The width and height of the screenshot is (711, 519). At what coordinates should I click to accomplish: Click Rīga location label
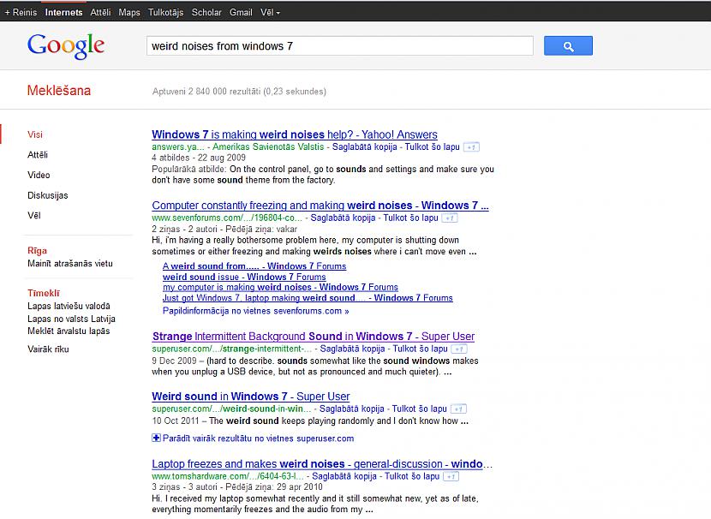(37, 251)
